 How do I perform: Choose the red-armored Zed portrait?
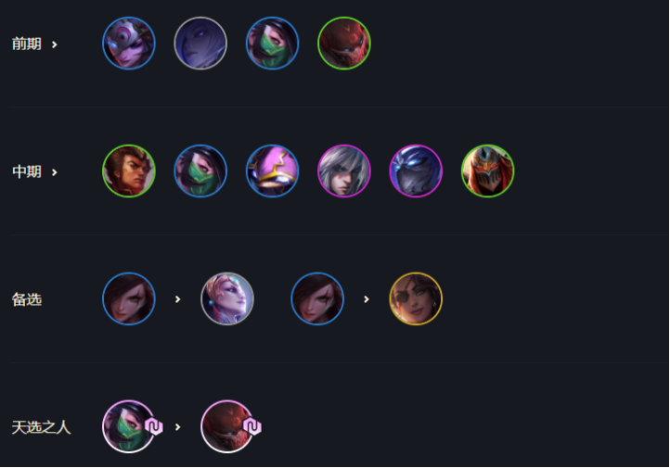(487, 171)
